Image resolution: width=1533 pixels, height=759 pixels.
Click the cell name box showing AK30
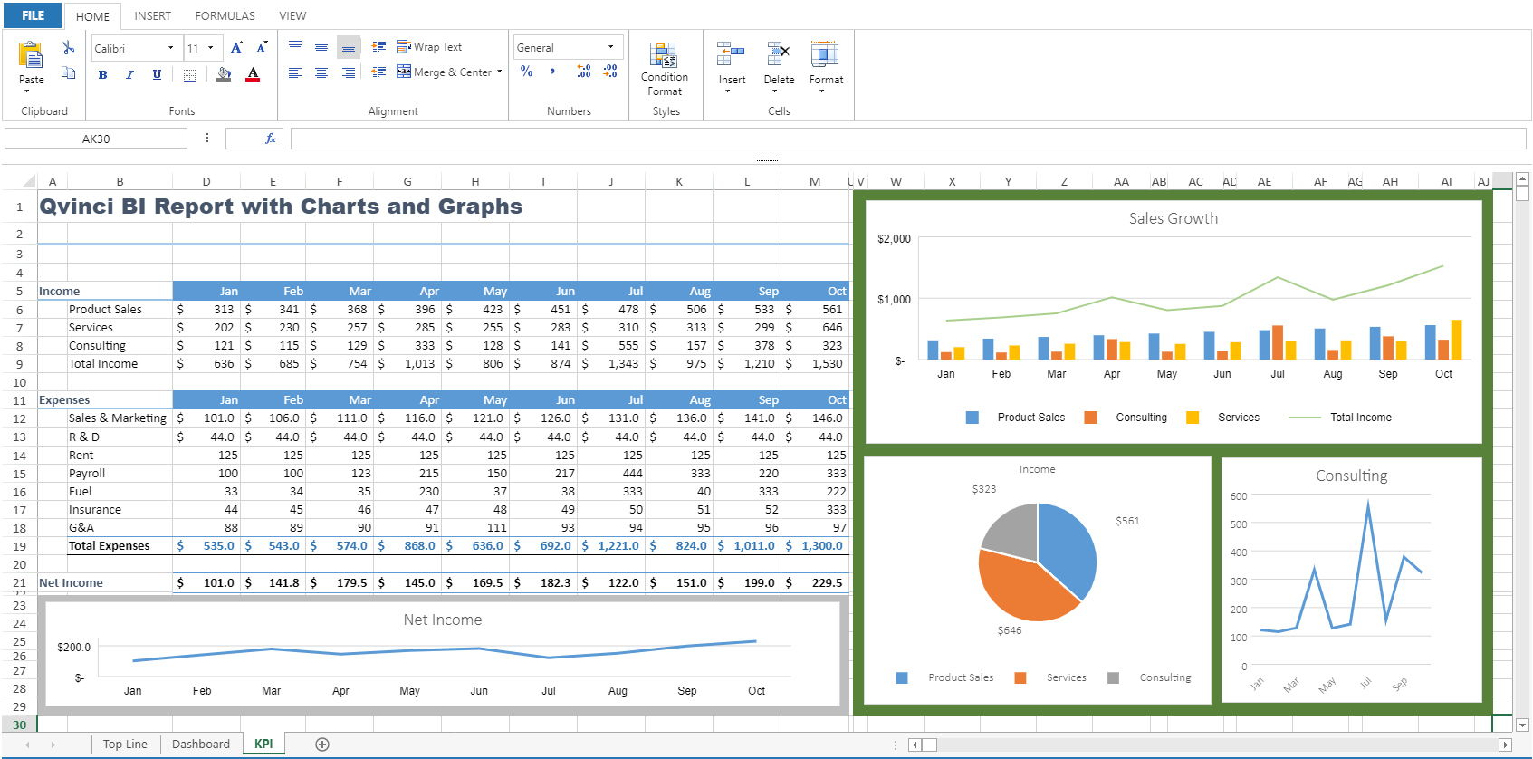click(x=96, y=139)
